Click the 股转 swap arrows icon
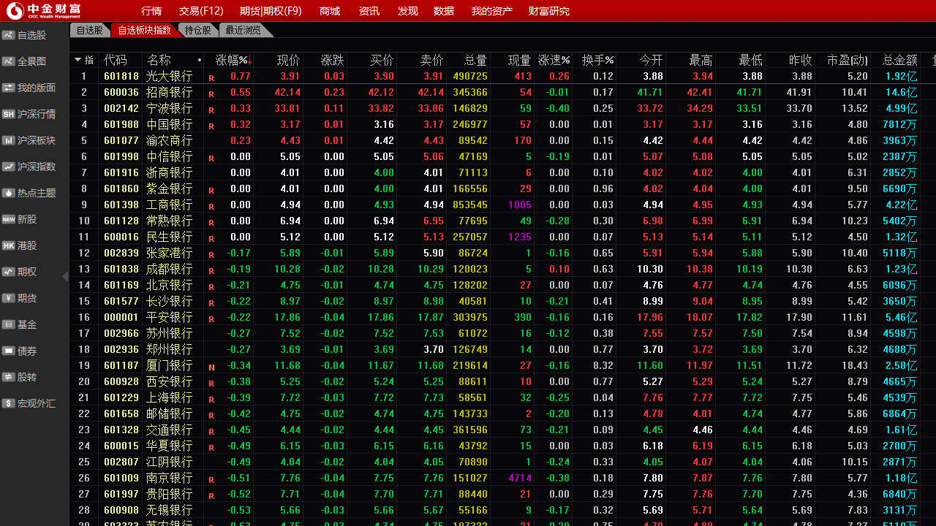This screenshot has width=936, height=526. [x=9, y=377]
